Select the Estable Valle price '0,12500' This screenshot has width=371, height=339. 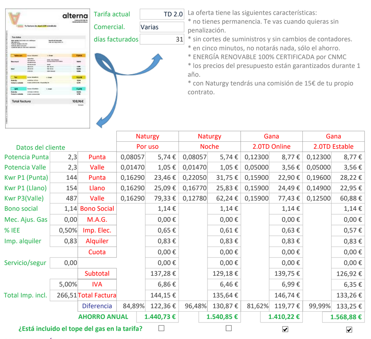[x=317, y=198]
